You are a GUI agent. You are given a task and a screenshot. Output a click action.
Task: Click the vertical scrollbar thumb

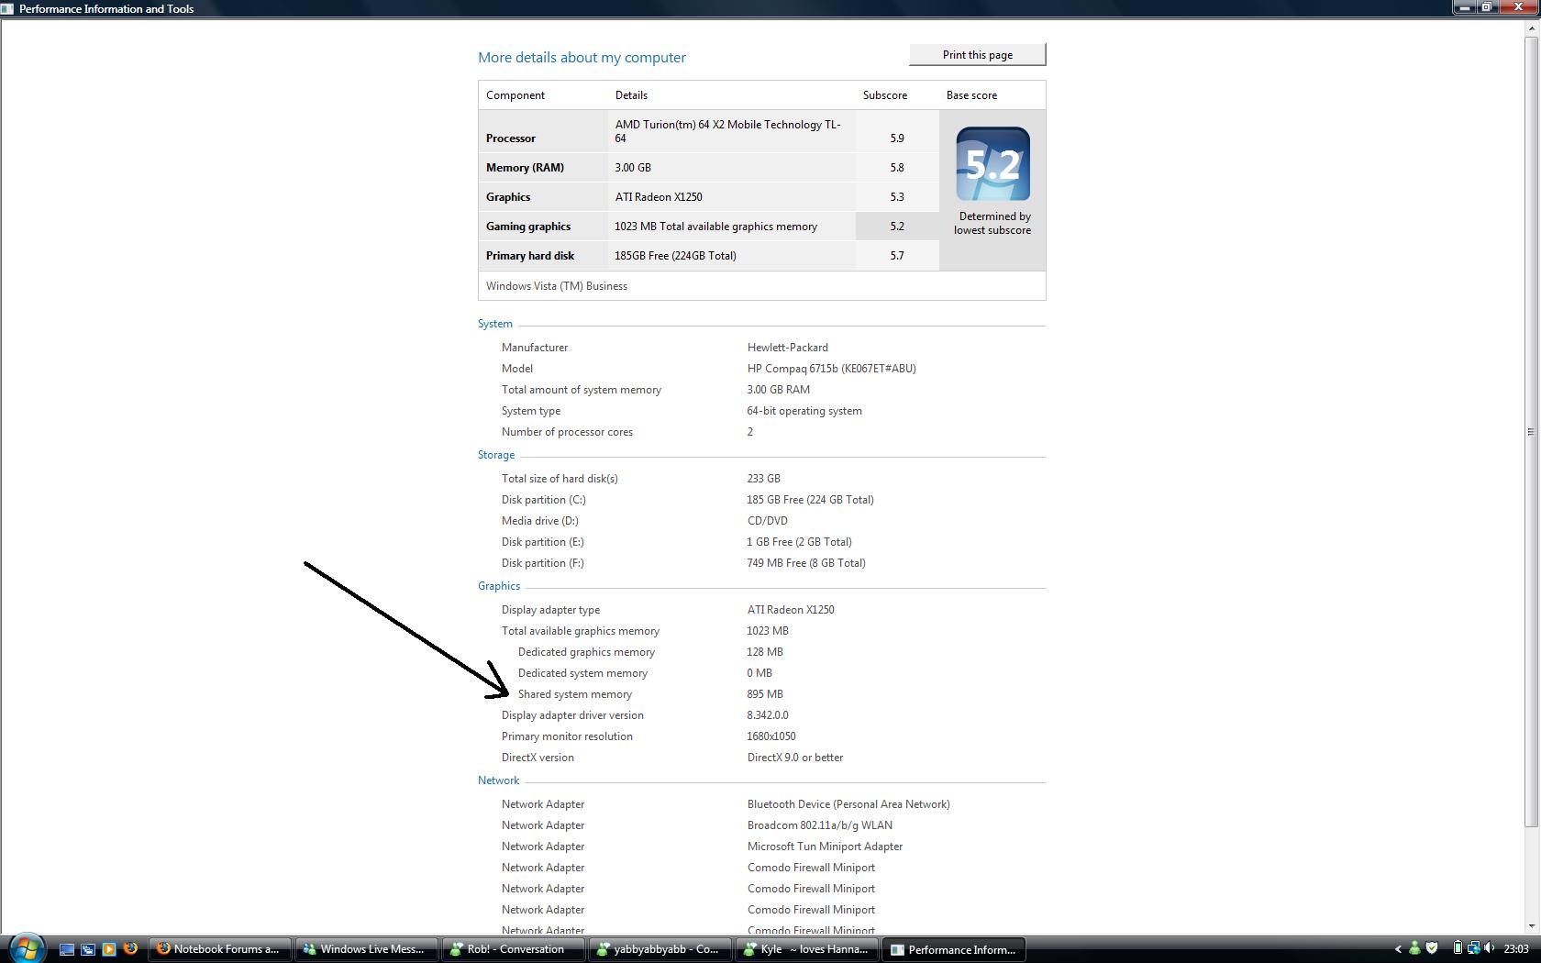pos(1531,431)
